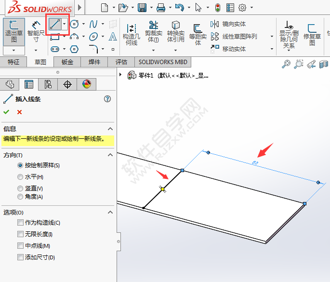Switch to the 特征 Features tab
Viewport: 330px width, 282px height.
point(13,62)
